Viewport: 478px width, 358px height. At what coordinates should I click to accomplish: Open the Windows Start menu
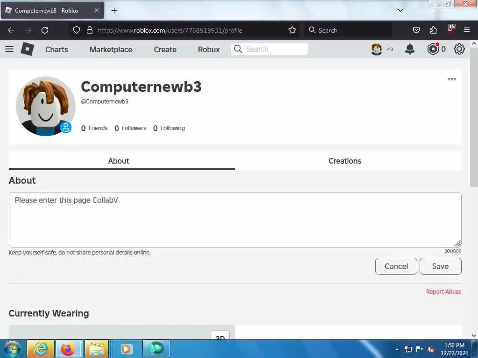[x=13, y=349]
